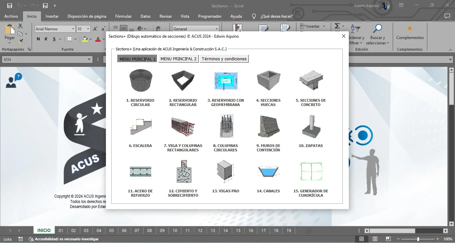Select sheet tab 07
Image resolution: width=455 pixels, height=243 pixels.
[137, 230]
